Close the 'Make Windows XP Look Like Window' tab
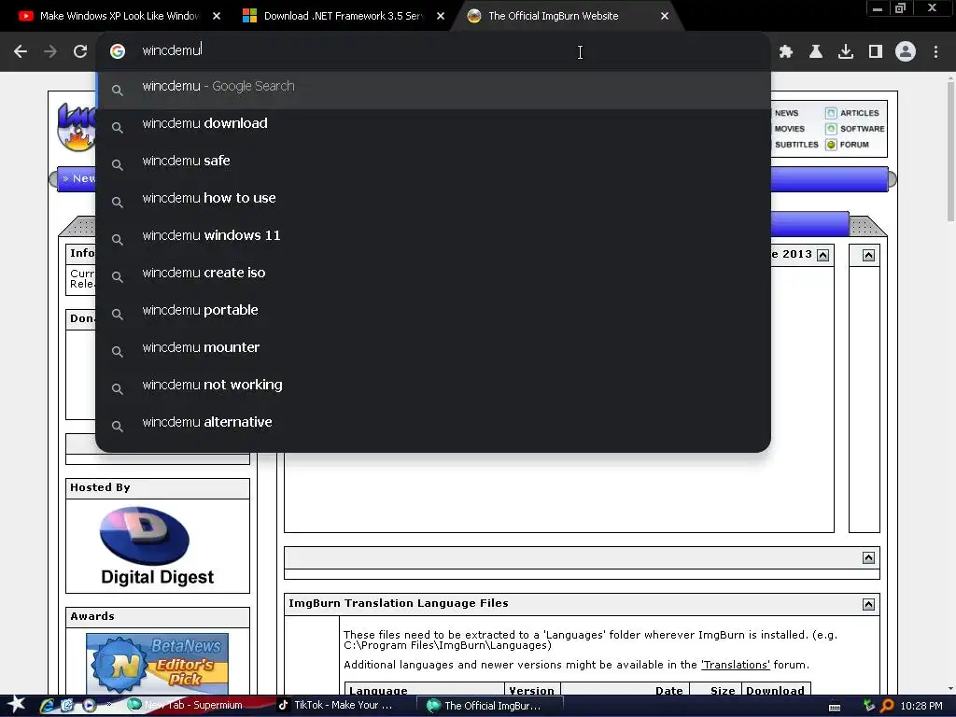This screenshot has height=717, width=956. click(217, 16)
